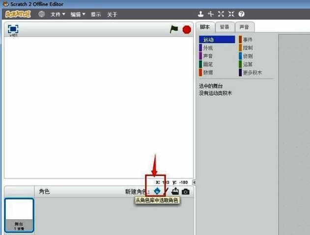
Task: Switch to the 声音 (Sounds) tab
Action: (x=244, y=27)
